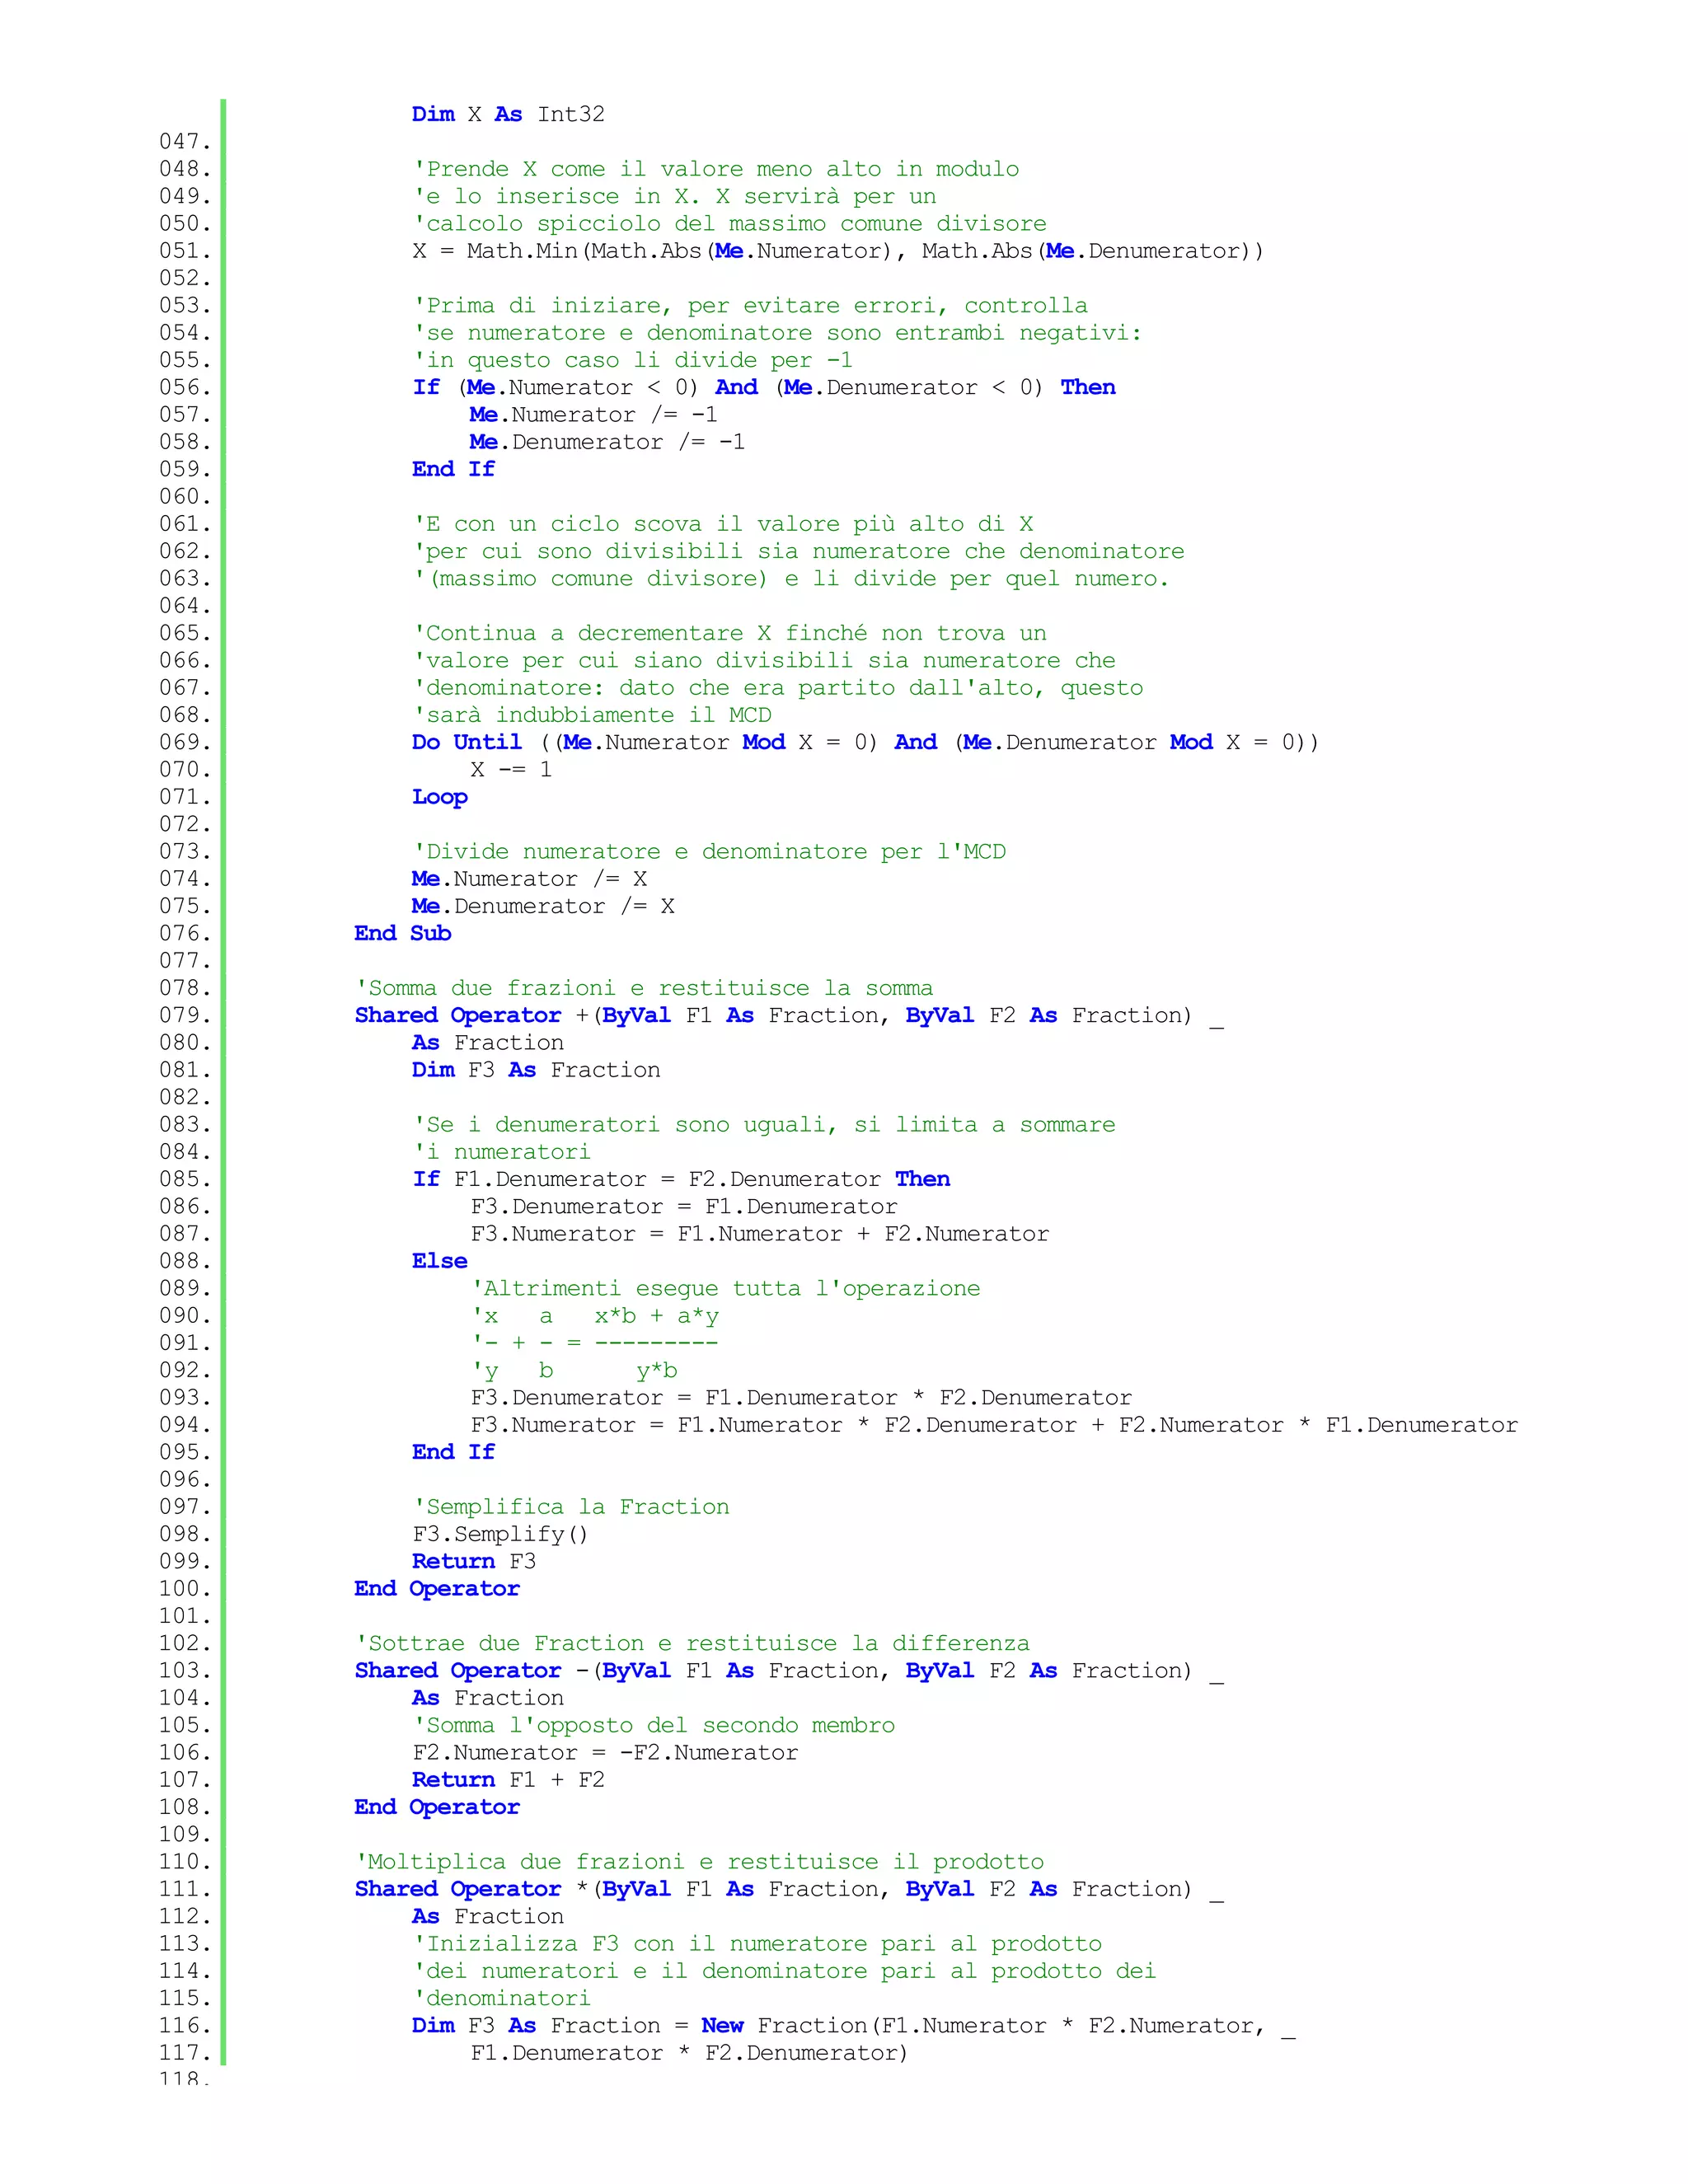Click comment 'calcolo spicciolo del massimo comune divisore'
This screenshot has width=1688, height=2184.
click(730, 224)
